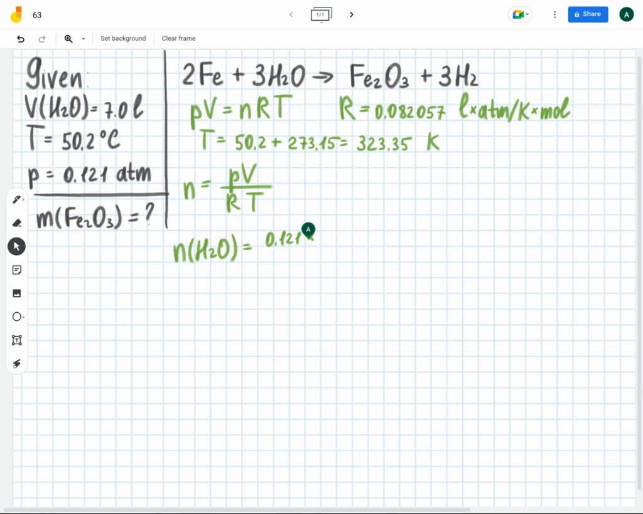This screenshot has width=643, height=514.
Task: Open the Sticky note tool
Action: coord(16,270)
